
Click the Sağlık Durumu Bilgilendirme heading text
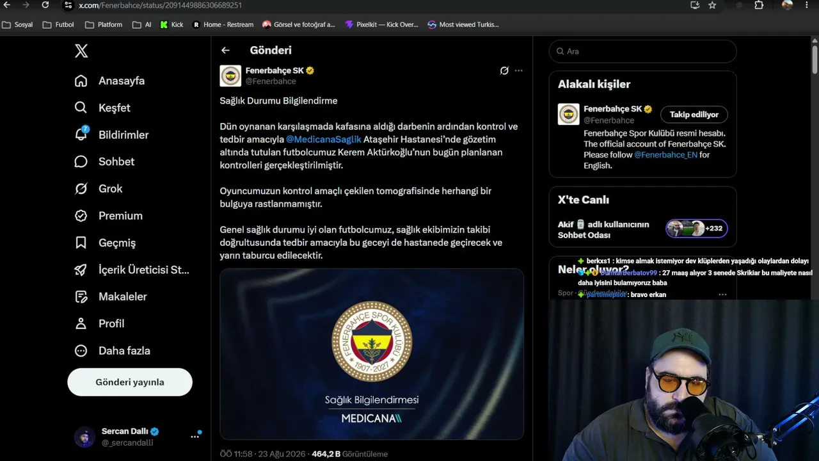278,101
